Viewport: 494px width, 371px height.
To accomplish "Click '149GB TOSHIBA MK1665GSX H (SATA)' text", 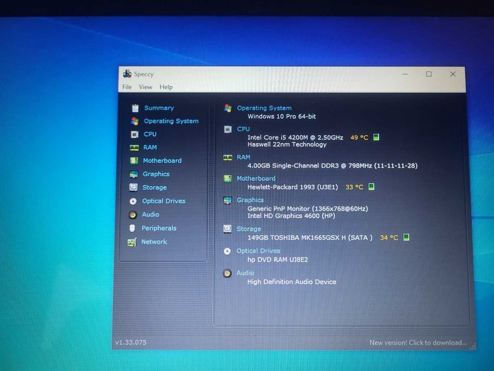I will pyautogui.click(x=310, y=237).
